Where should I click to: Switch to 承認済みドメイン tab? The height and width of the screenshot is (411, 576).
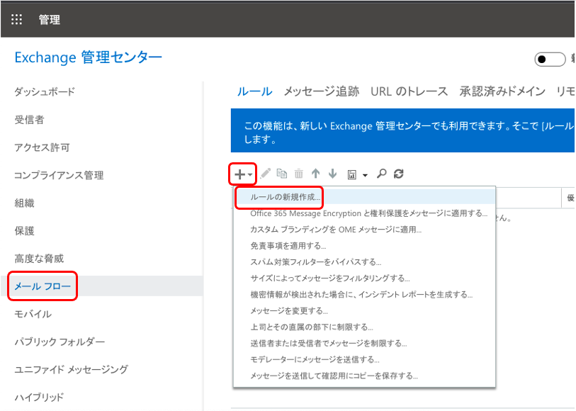502,91
